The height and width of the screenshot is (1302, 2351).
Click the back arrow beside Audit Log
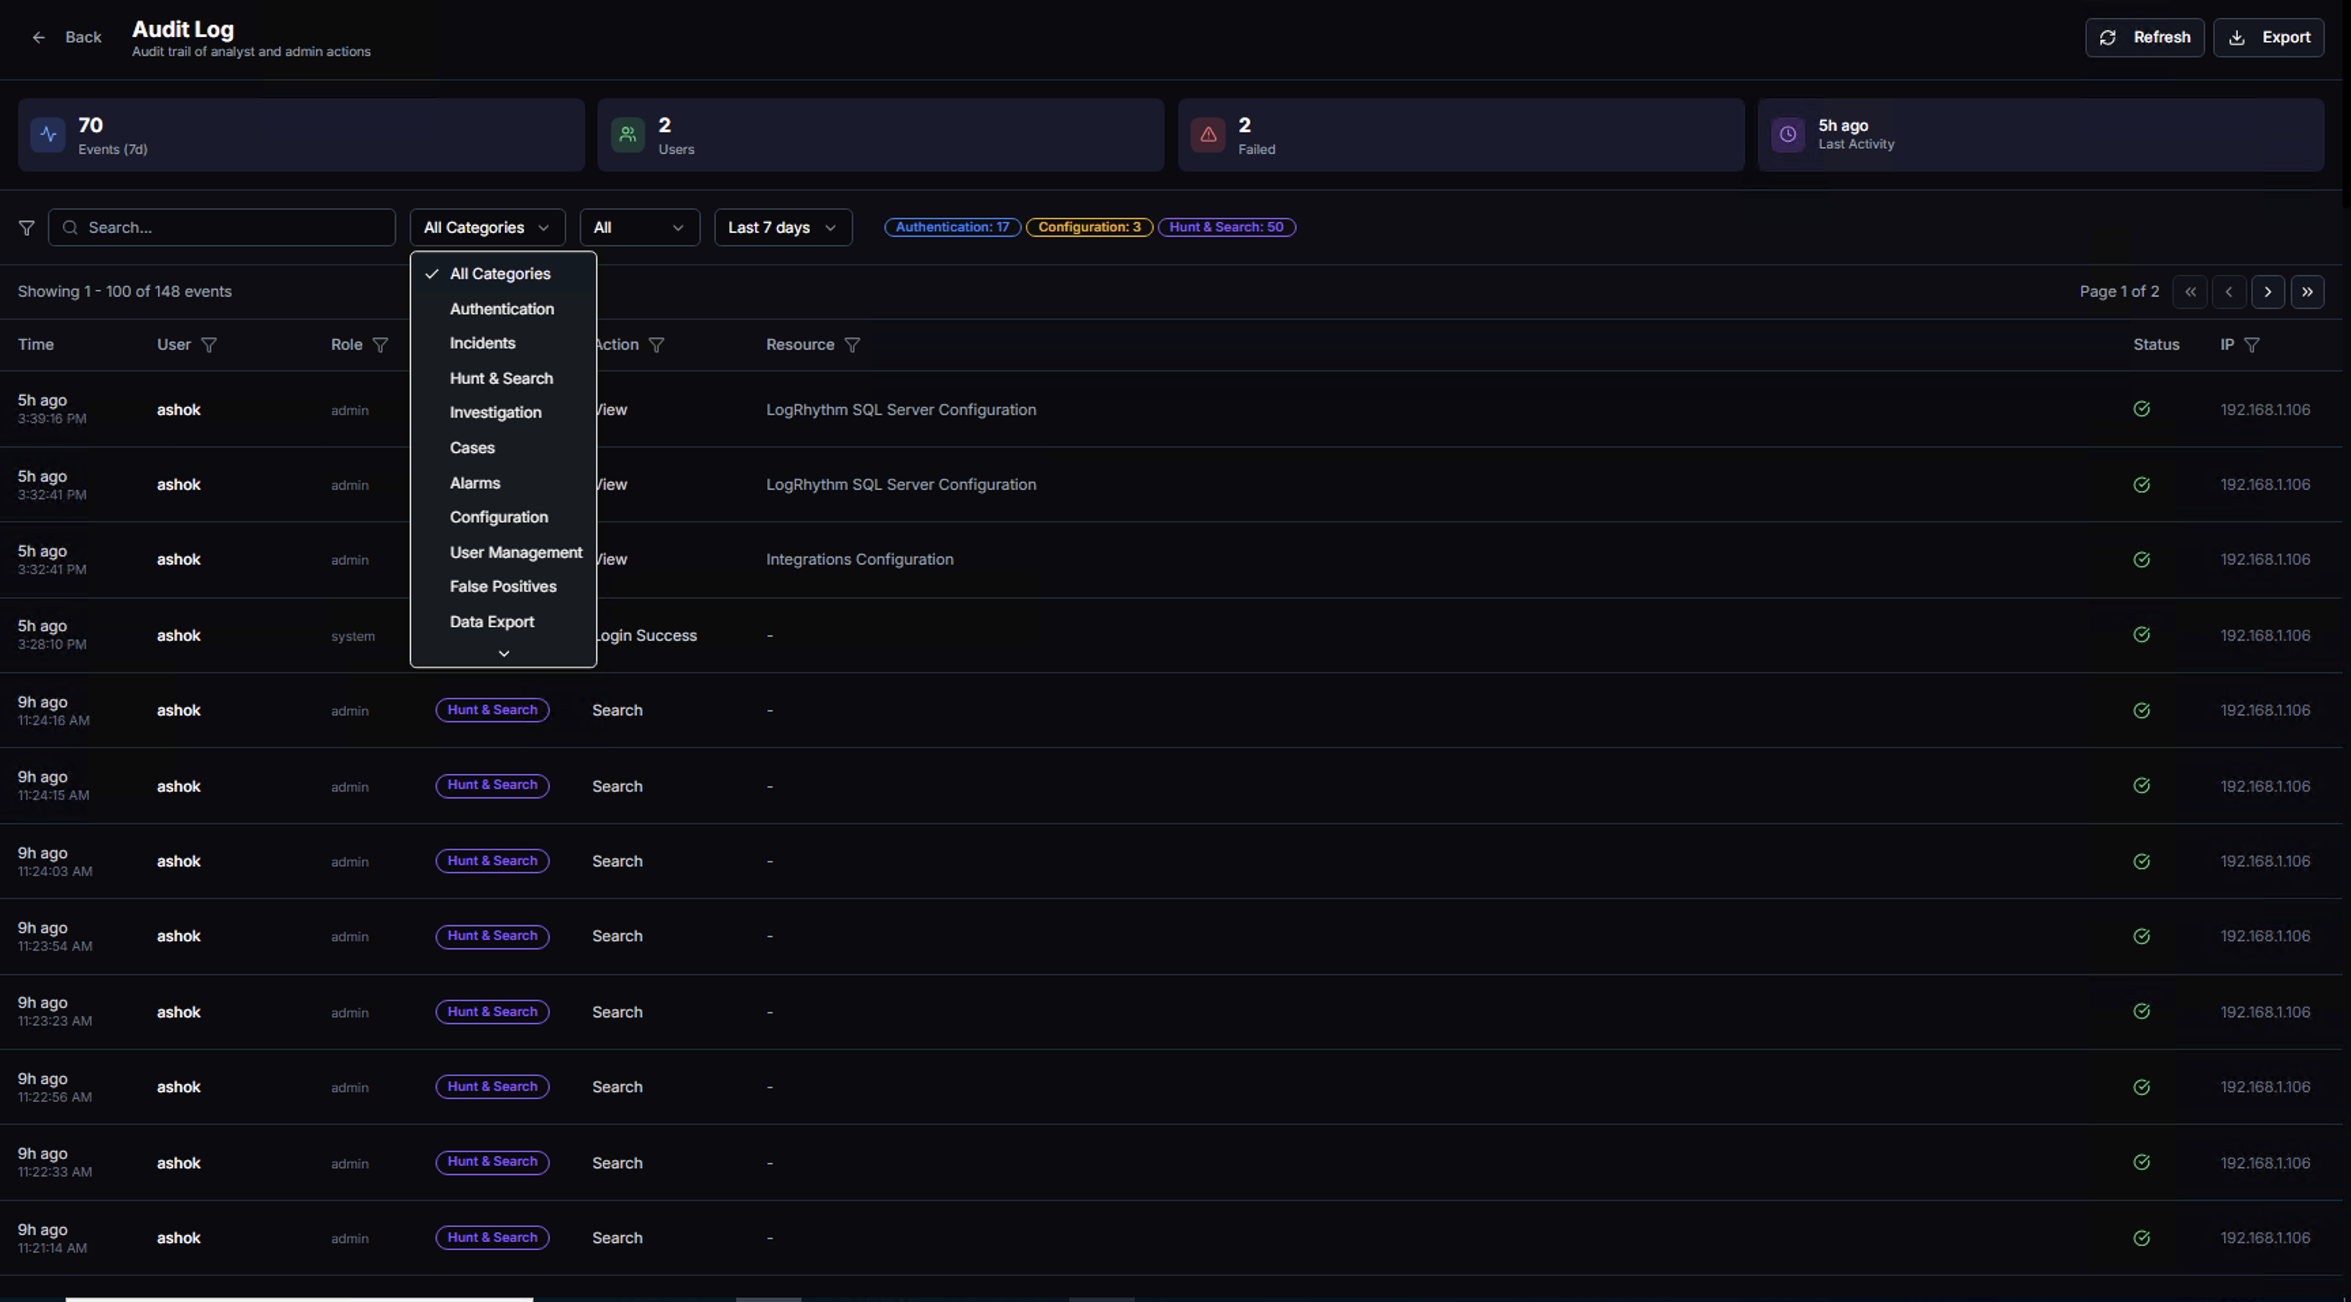coord(38,37)
